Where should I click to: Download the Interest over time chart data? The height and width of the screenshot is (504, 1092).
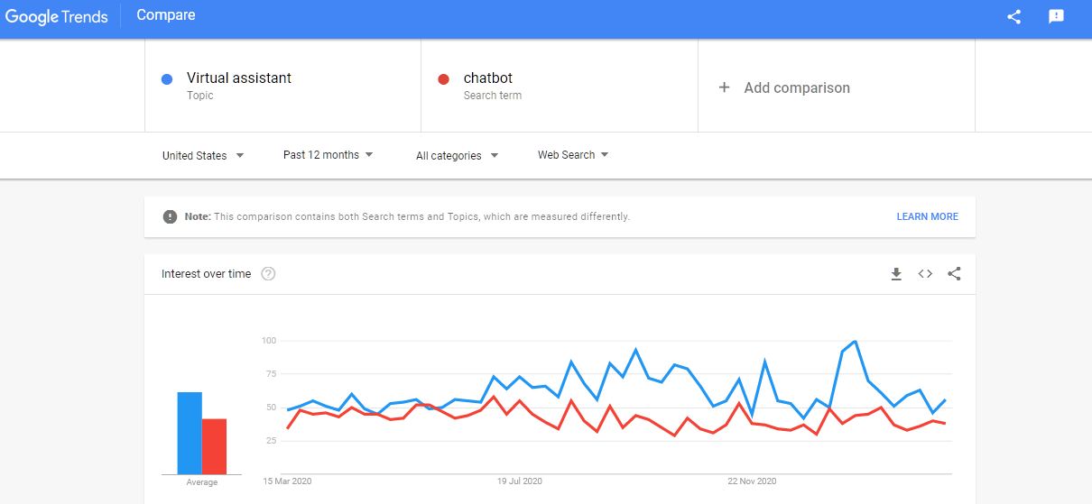896,274
